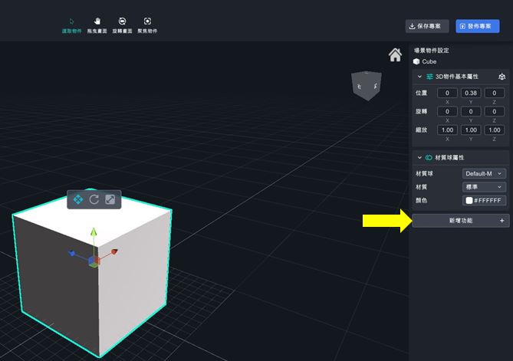
Task: Click the 位置 Y field showing 0.38
Action: pyautogui.click(x=471, y=93)
